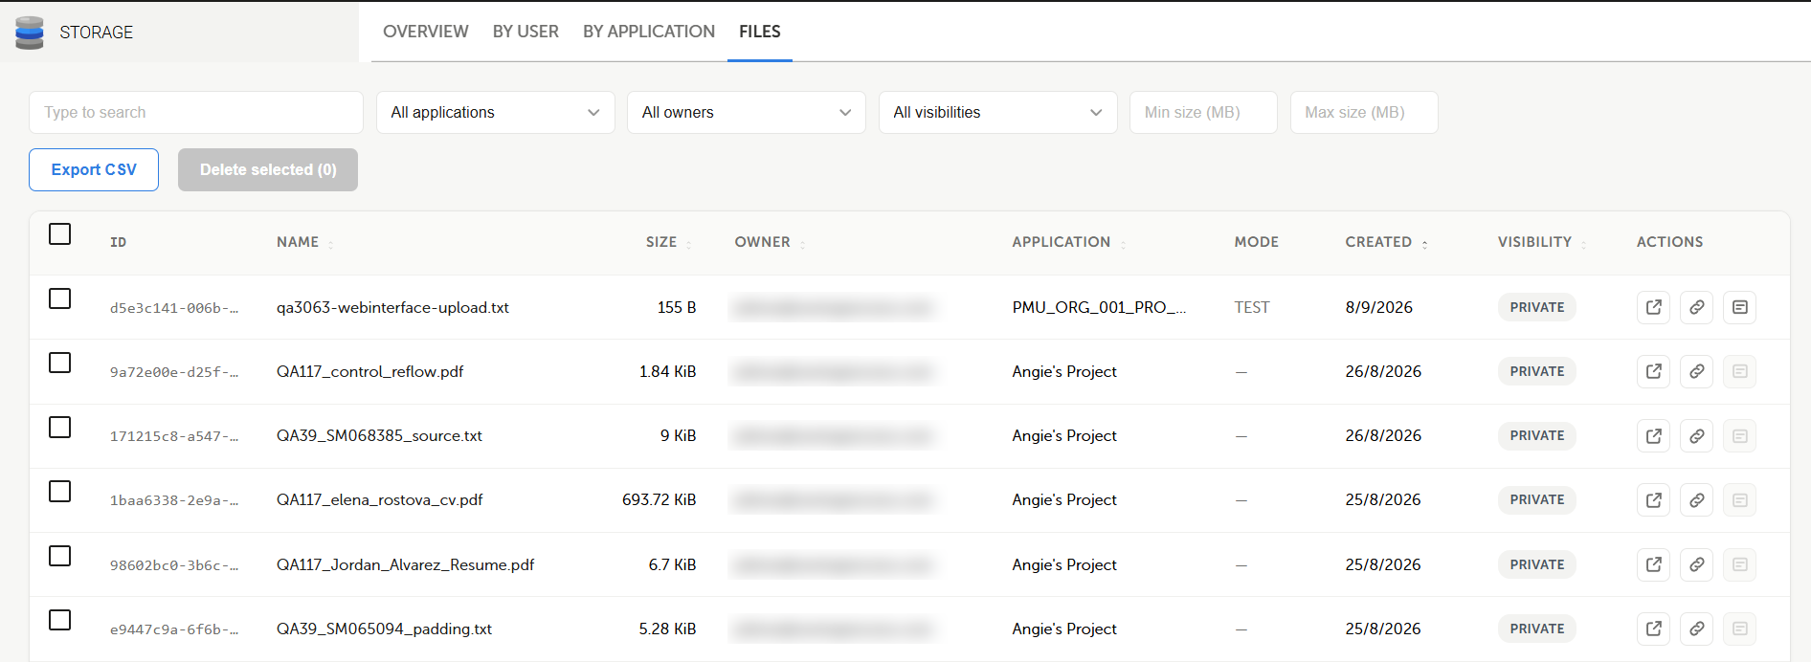
Task: Copy link for QA39_SM068385_source.txt
Action: pyautogui.click(x=1696, y=436)
